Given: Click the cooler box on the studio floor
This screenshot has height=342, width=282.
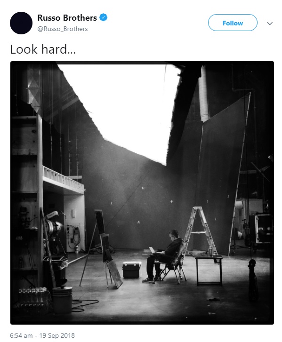Looking at the screenshot, I should (132, 270).
